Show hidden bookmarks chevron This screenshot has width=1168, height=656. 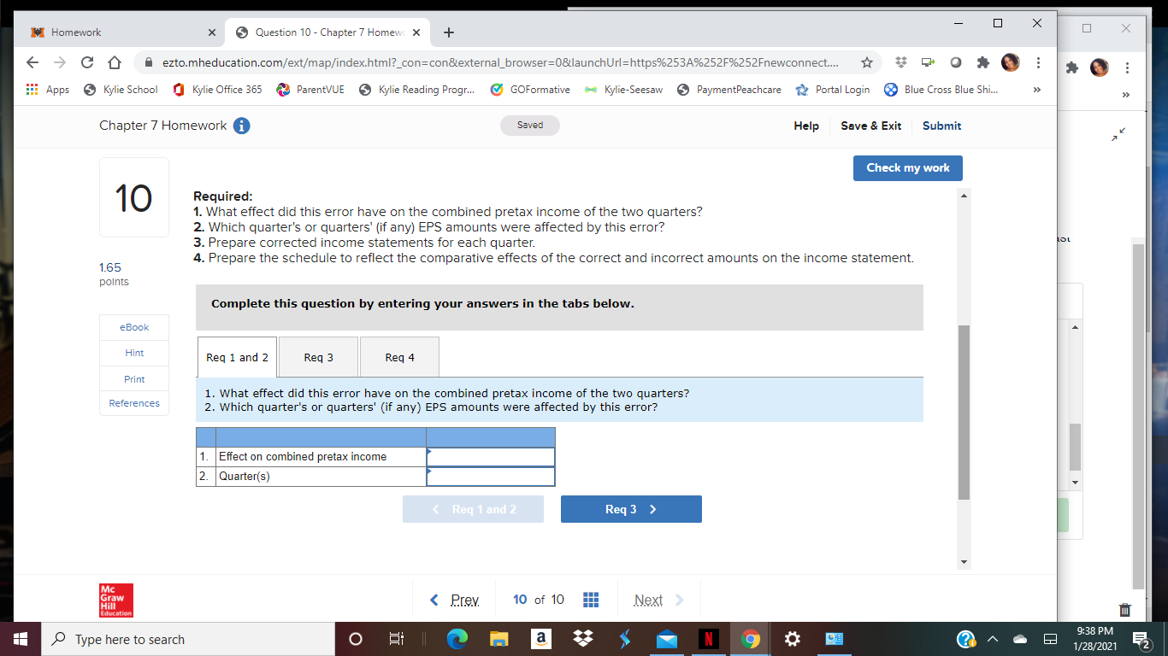click(x=1037, y=90)
